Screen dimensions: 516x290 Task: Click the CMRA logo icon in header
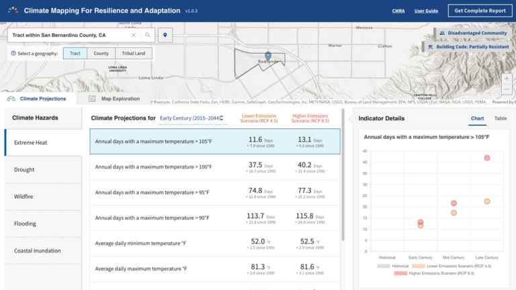(13, 11)
